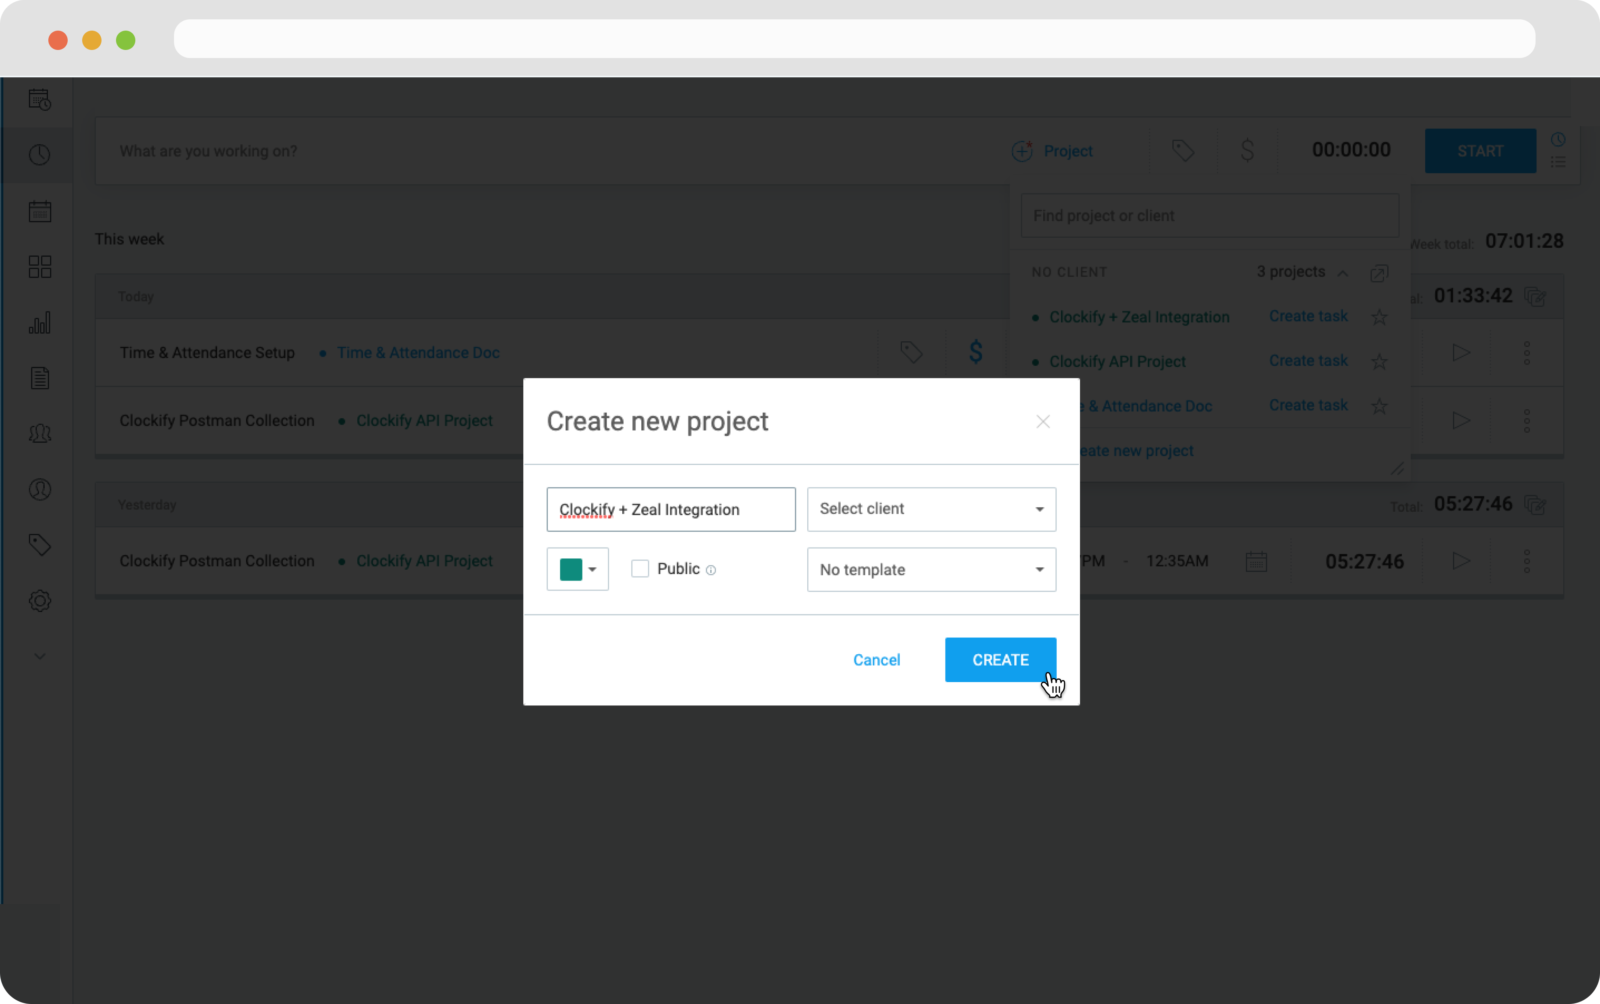
Task: Toggle billable on Time & Attendance Setup
Action: click(975, 352)
